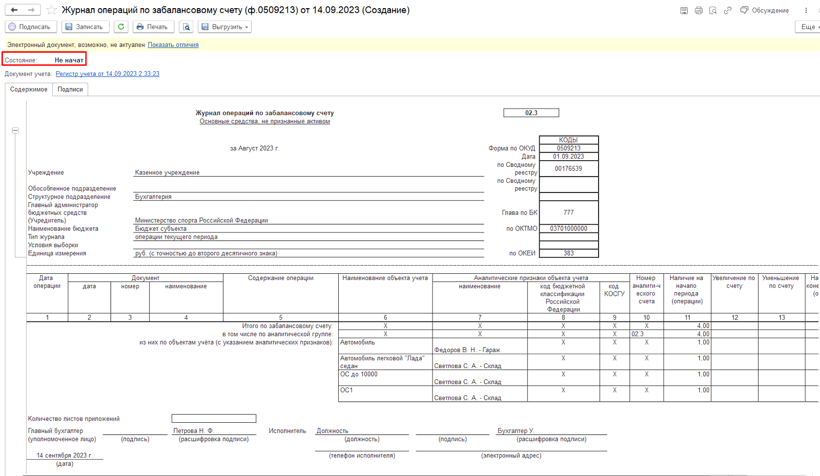
Task: Collapse the header group minus toggle
Action: pos(15,131)
